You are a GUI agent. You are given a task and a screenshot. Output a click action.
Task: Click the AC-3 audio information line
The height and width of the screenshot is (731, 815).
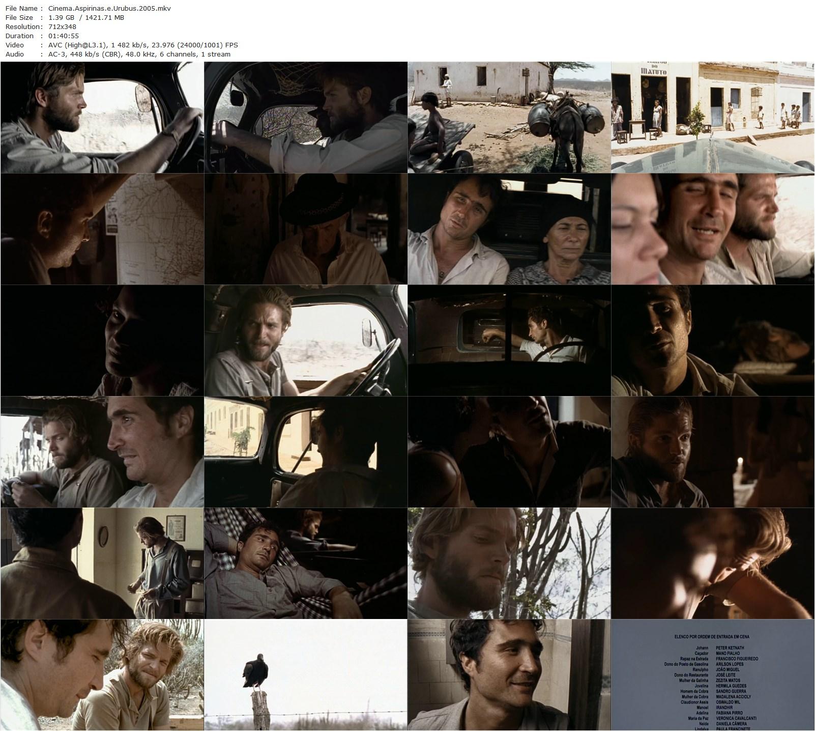pos(137,54)
